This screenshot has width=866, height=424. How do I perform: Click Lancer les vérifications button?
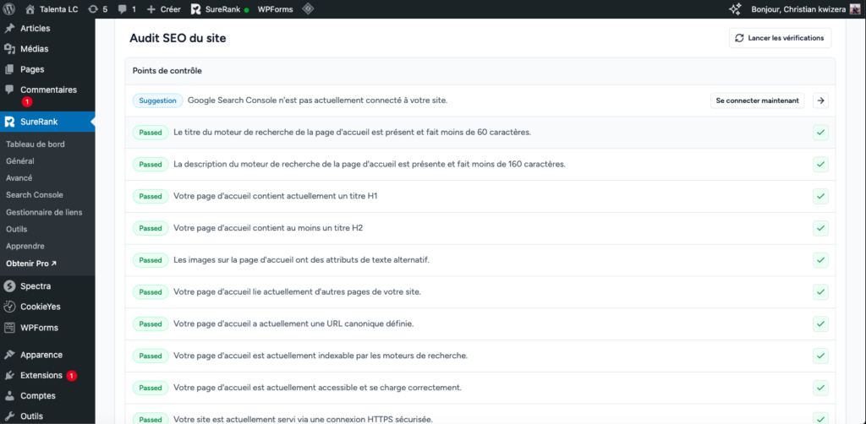coord(780,38)
